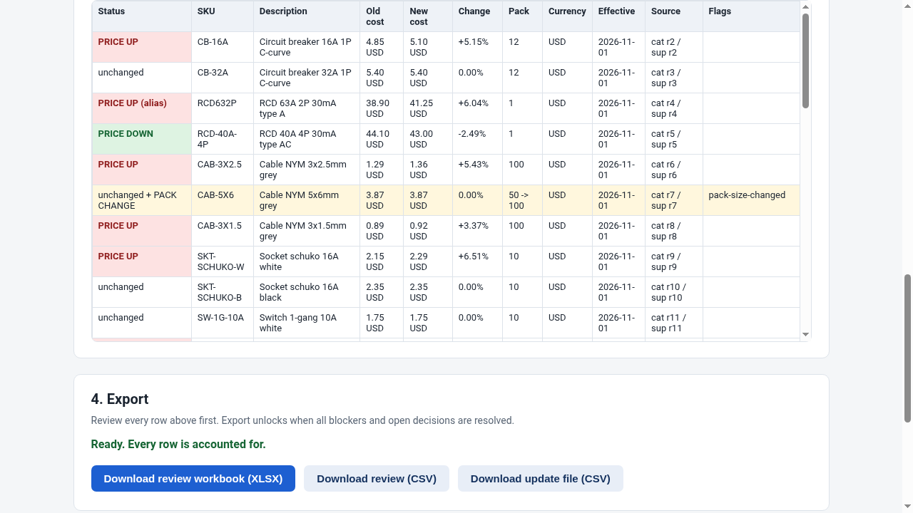Click the New cost column header
913x513 pixels.
click(x=428, y=16)
